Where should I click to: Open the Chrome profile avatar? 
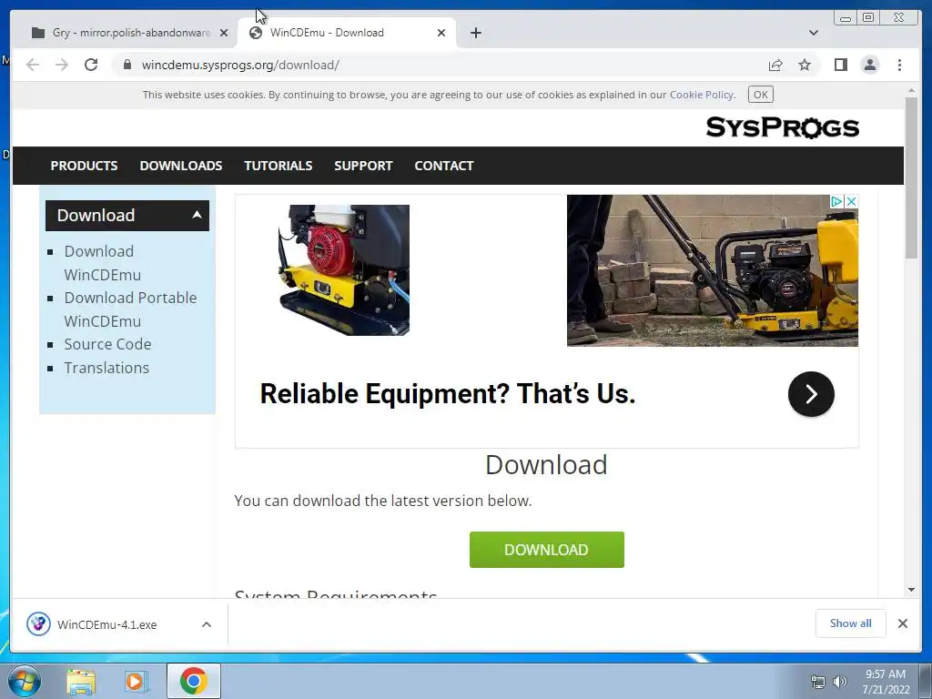point(869,65)
